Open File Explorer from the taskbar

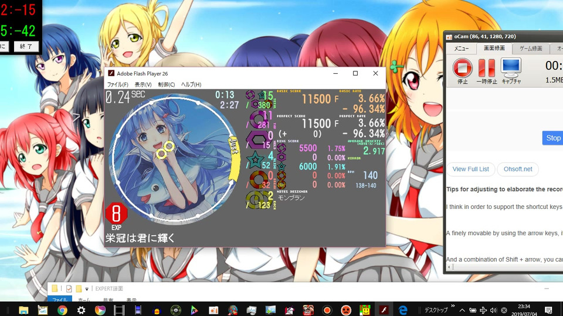[x=23, y=310]
